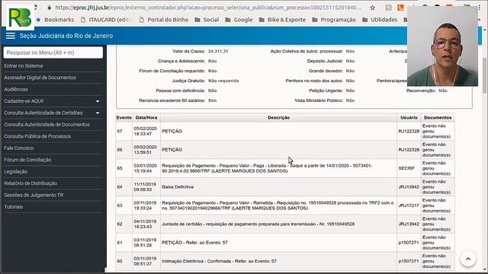Click Justiça Gratuita value Não requerida

point(223,81)
